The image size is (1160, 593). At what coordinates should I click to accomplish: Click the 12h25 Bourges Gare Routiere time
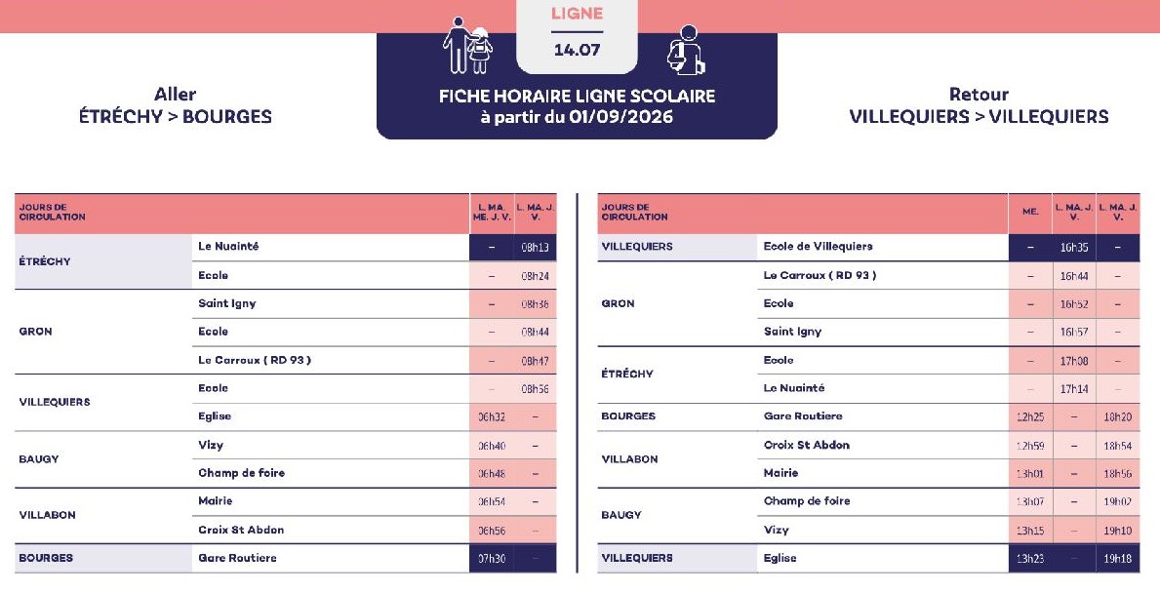pos(1030,417)
